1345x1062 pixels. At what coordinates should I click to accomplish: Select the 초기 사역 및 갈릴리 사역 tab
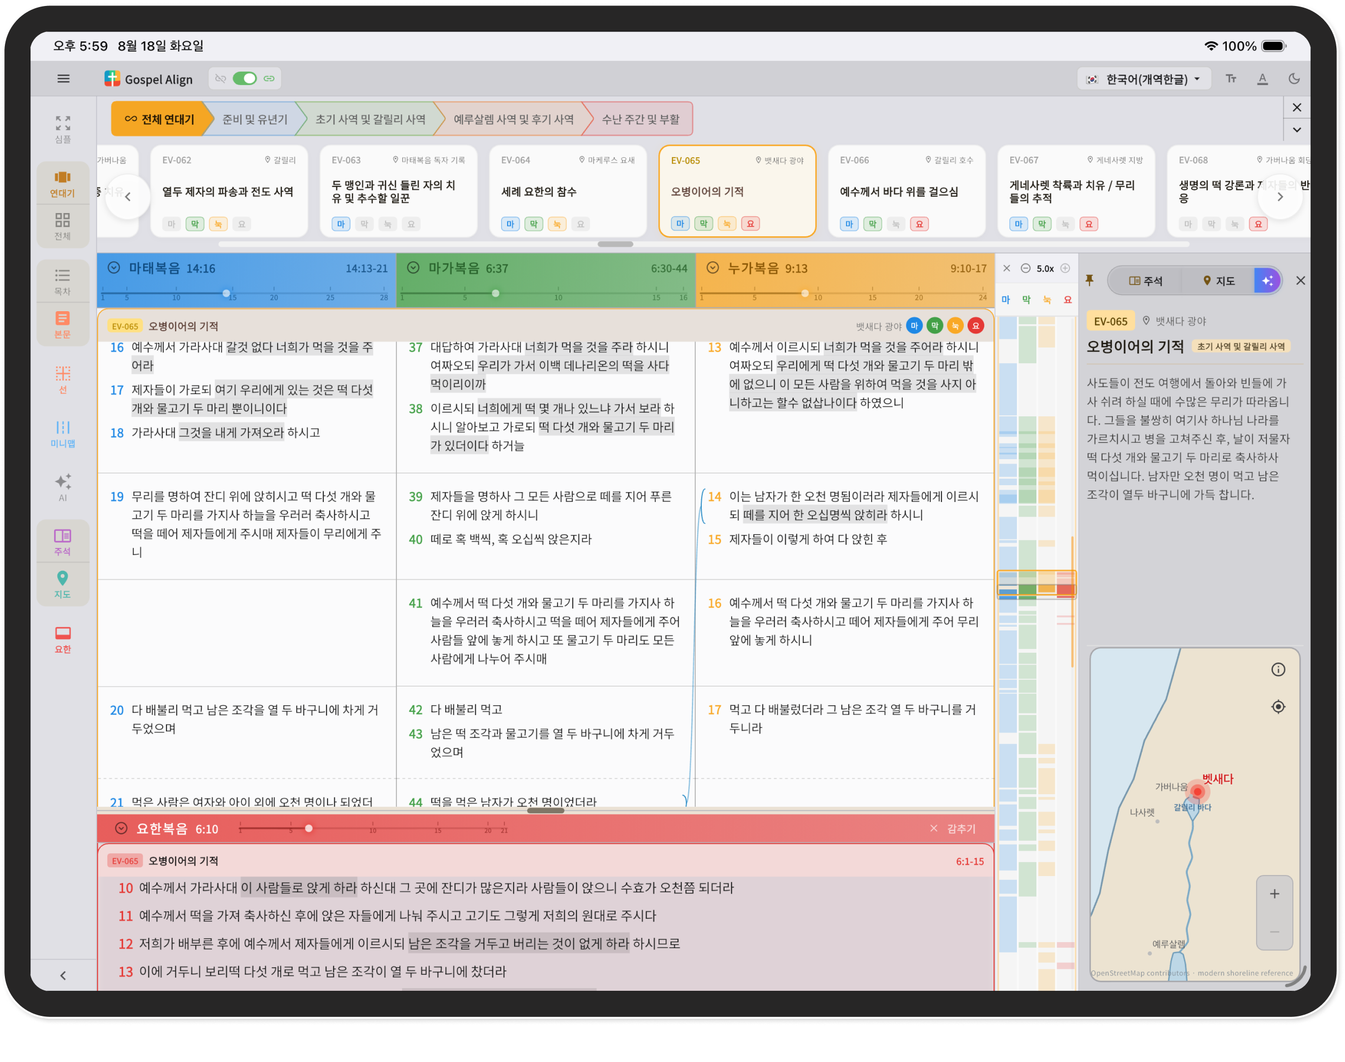(370, 119)
